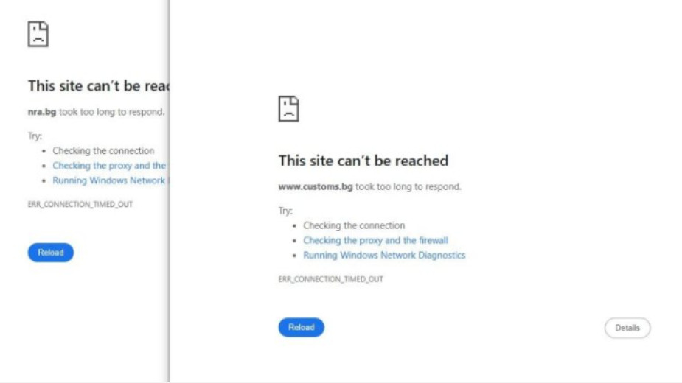The height and width of the screenshot is (383, 682).
Task: Click ERR_CONNECTION_TIMED_OUT under customs.bg error
Action: tap(331, 279)
